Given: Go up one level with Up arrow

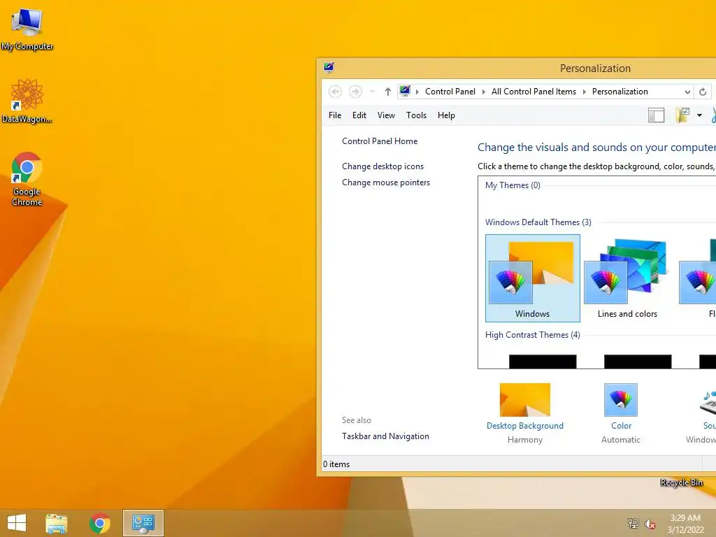Looking at the screenshot, I should pyautogui.click(x=387, y=92).
